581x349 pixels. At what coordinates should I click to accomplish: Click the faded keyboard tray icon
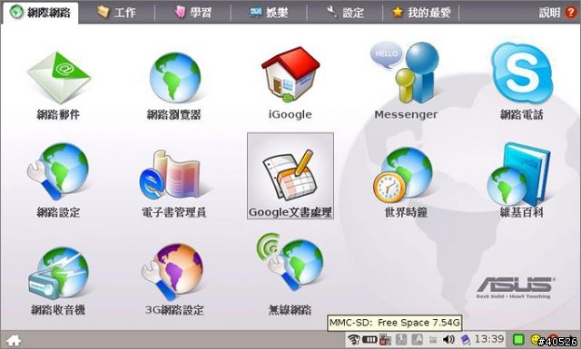pos(433,340)
